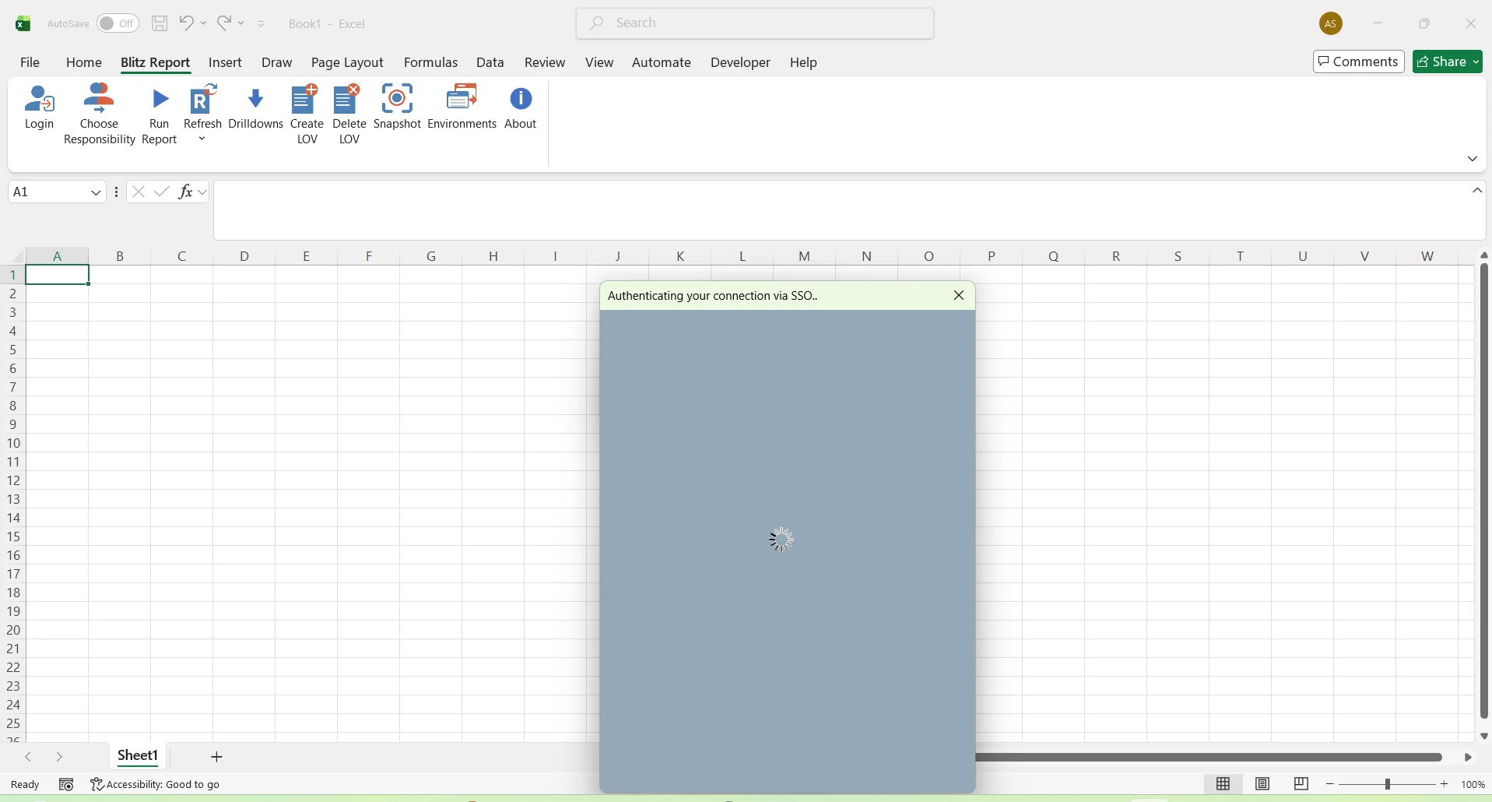Open macro recording status icon
The image size is (1492, 802).
pos(67,785)
